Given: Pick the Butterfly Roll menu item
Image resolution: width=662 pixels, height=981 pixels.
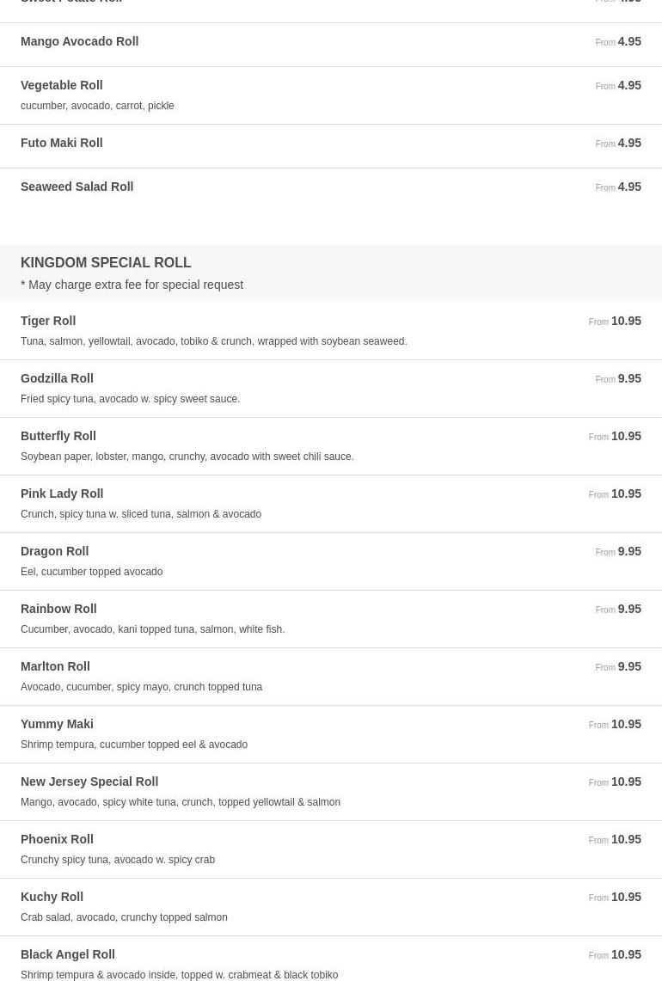Looking at the screenshot, I should coord(58,436).
